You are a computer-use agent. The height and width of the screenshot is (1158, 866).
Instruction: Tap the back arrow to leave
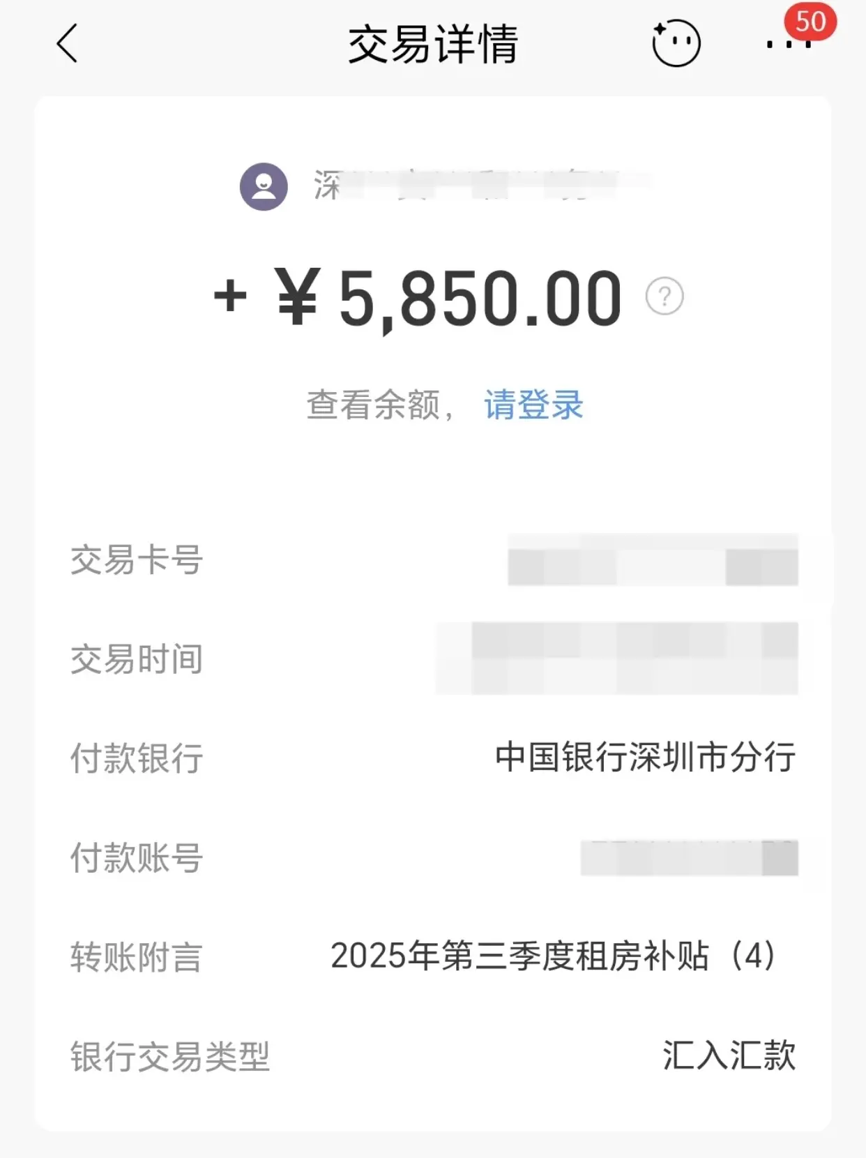[x=67, y=44]
